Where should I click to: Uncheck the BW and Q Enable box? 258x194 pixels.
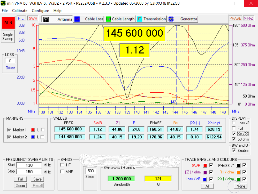(x=234, y=151)
